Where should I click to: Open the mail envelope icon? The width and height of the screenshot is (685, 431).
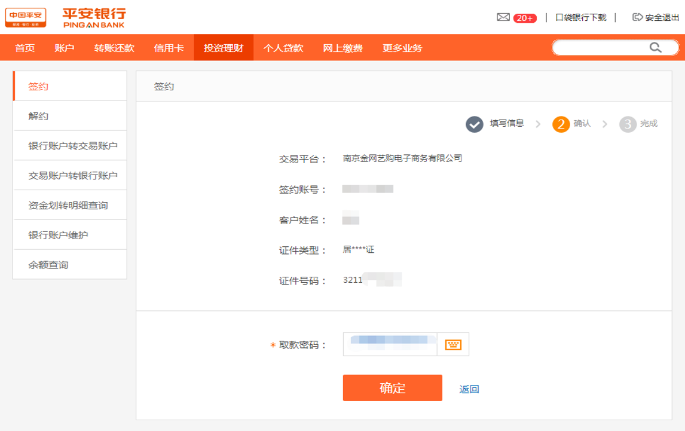503,17
